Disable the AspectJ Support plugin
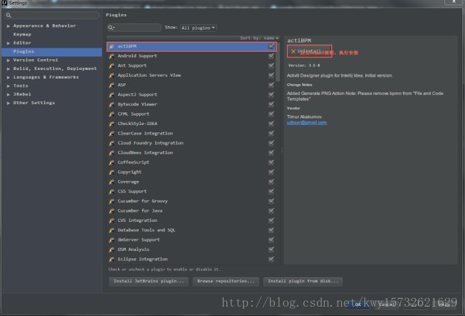 click(x=271, y=95)
